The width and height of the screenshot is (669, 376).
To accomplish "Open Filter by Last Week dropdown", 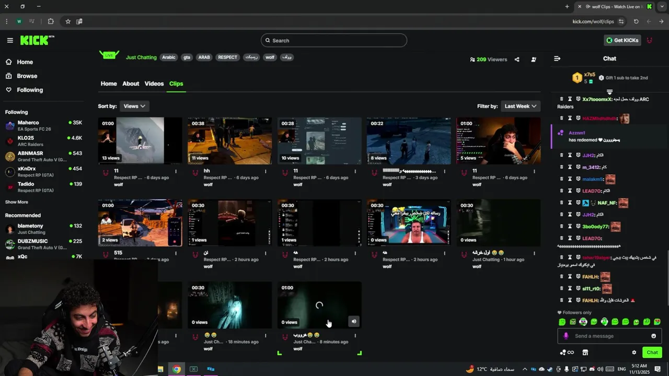I will click(x=520, y=106).
